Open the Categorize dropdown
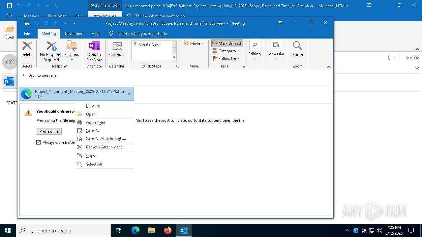The height and width of the screenshot is (237, 422). coord(227,51)
